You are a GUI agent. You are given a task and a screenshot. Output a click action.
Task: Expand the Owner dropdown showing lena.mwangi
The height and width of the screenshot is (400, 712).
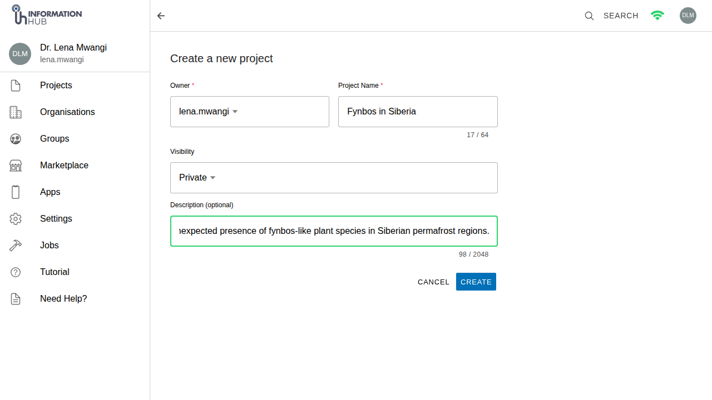point(250,112)
